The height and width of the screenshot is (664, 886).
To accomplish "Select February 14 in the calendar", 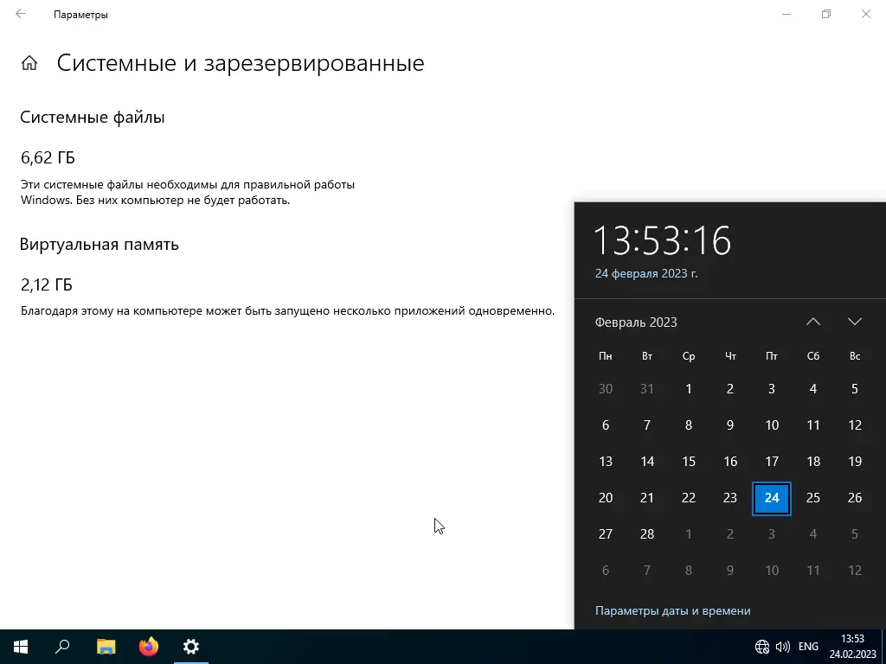I will click(x=647, y=462).
